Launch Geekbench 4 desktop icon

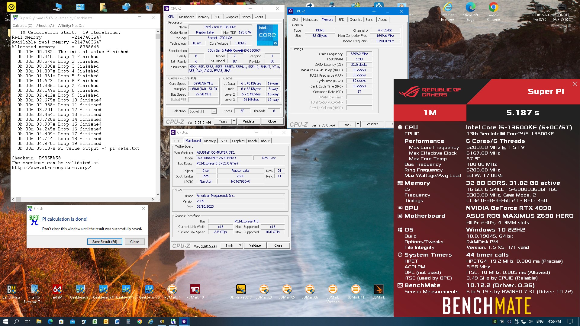[x=103, y=292]
